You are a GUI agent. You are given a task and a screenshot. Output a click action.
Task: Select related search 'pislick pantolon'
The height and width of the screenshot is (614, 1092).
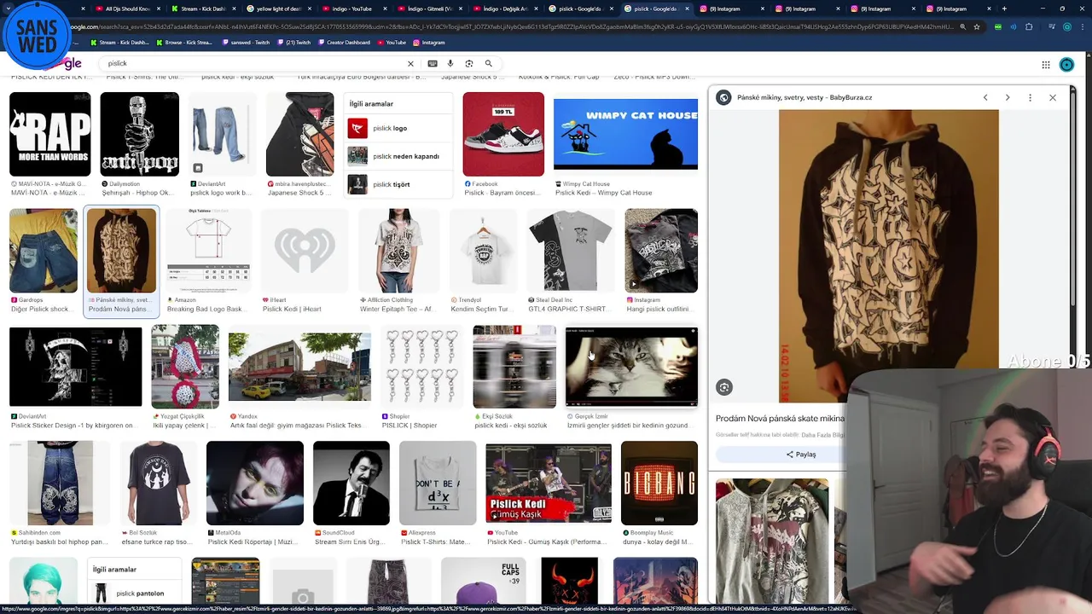point(134,593)
